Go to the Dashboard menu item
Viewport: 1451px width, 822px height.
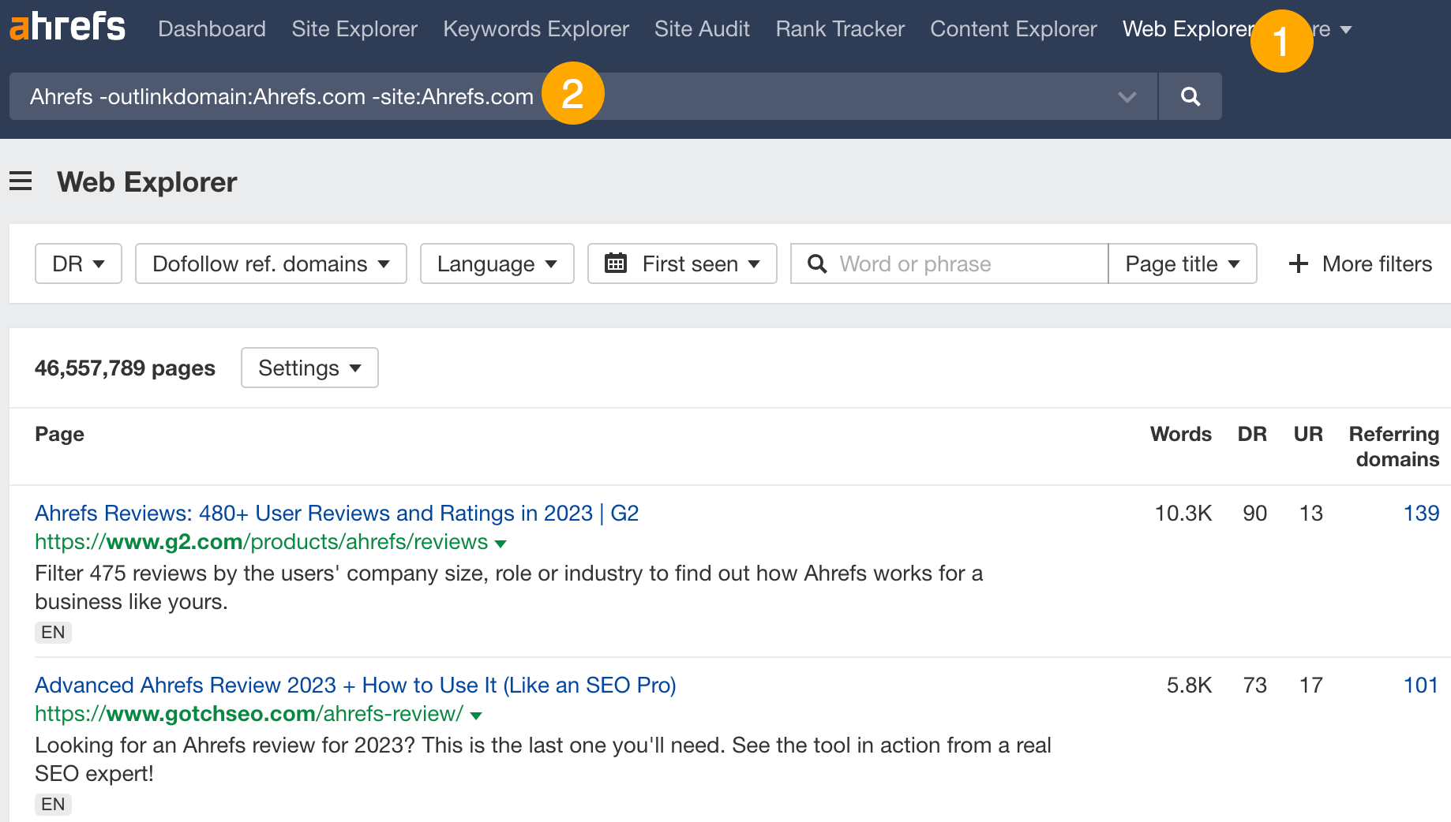tap(212, 29)
